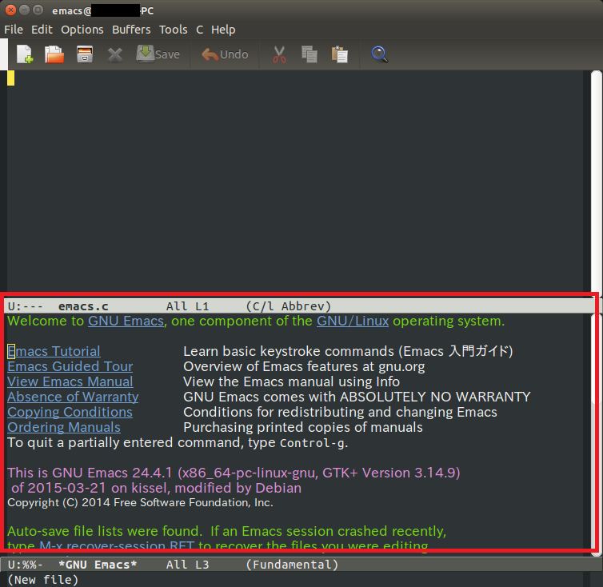603x587 pixels.
Task: Close the Emacs window
Action: click(10, 10)
